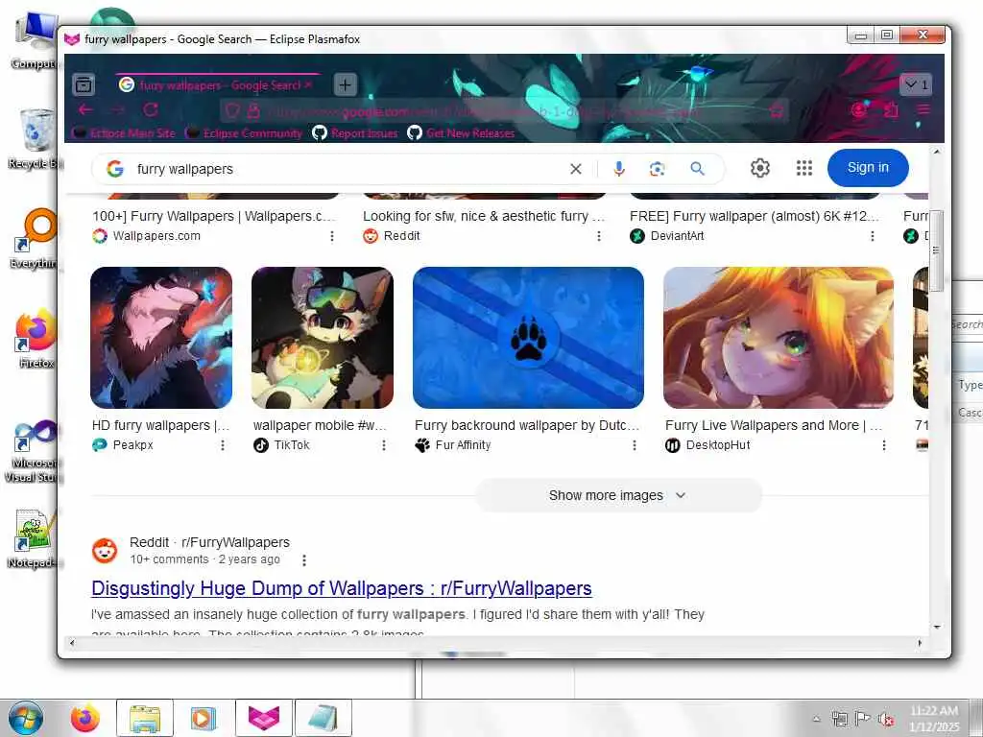Image resolution: width=983 pixels, height=737 pixels.
Task: Click the Sign in button
Action: point(868,167)
